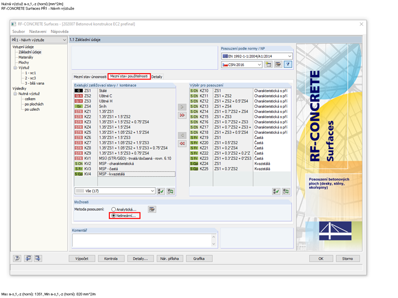Collapse the Výztuž tree node
The image size is (398, 298).
15,67
